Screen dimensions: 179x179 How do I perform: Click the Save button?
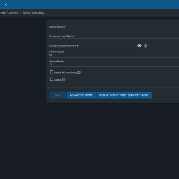tap(58, 95)
